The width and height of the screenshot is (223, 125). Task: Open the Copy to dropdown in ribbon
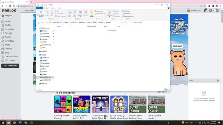click(74, 14)
